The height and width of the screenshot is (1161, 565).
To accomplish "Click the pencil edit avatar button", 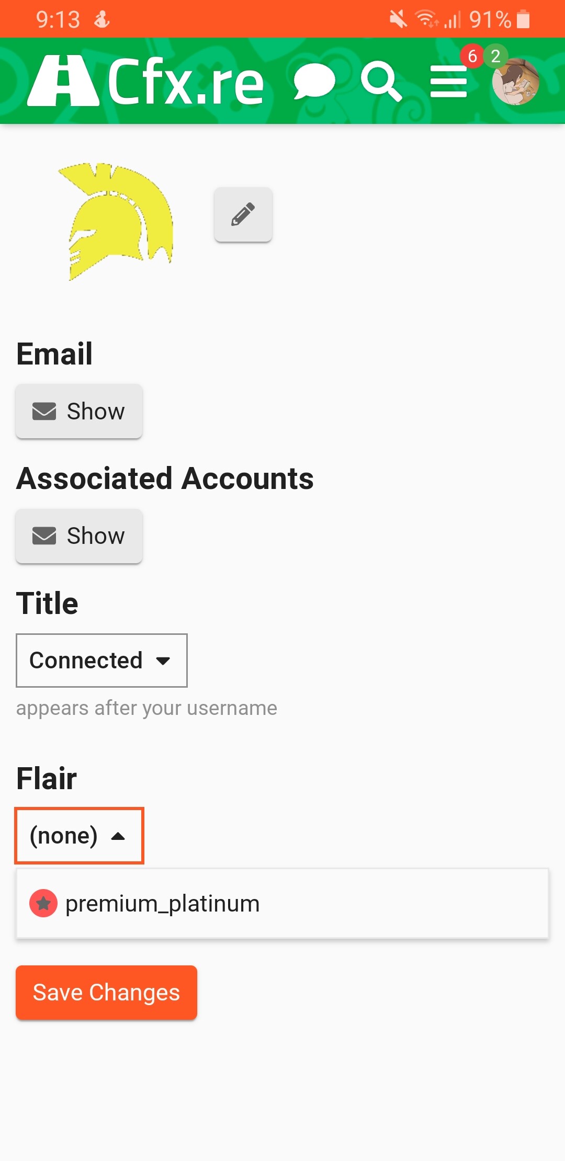I will point(243,214).
